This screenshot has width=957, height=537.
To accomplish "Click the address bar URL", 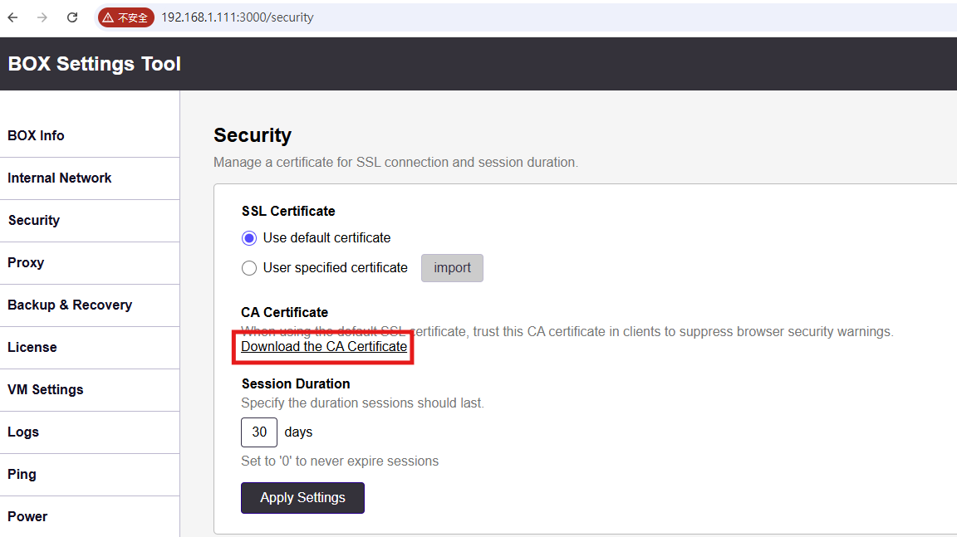I will (238, 17).
